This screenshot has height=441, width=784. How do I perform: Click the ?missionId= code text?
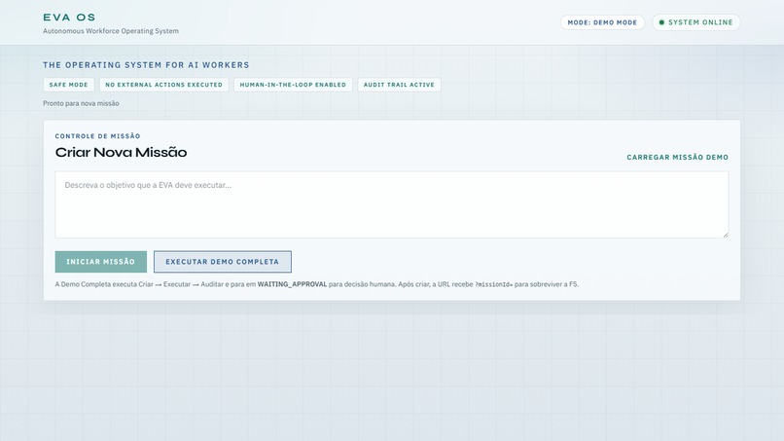[493, 284]
